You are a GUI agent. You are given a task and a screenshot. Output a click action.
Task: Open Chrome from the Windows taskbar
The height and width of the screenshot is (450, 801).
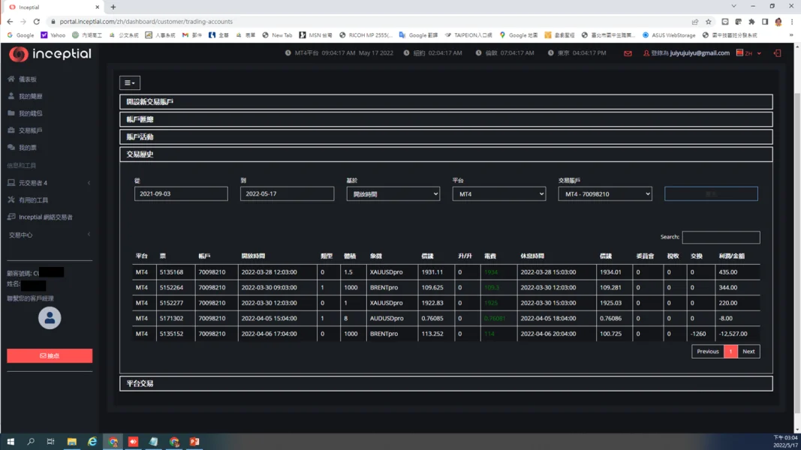point(113,442)
